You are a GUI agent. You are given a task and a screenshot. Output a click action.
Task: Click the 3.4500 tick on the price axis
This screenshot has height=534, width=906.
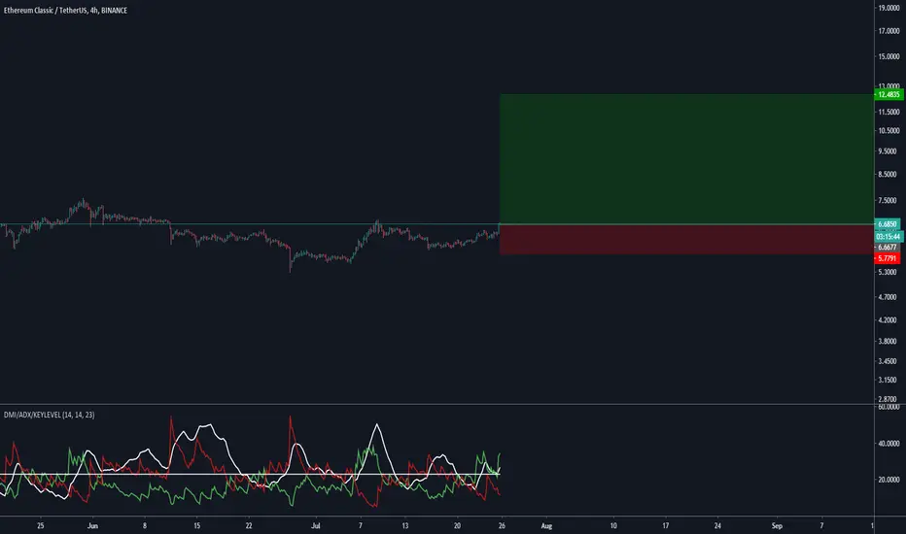point(887,361)
